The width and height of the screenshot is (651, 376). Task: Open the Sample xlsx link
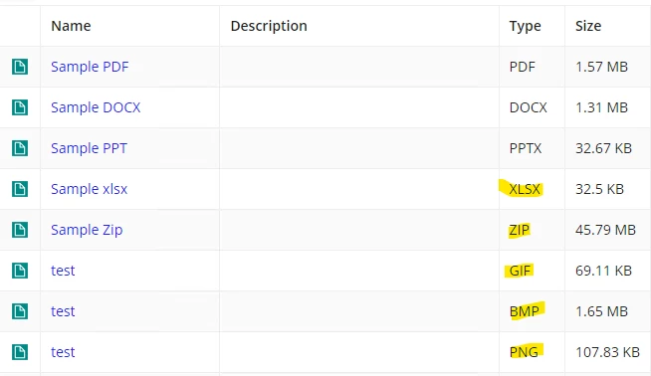coord(89,189)
